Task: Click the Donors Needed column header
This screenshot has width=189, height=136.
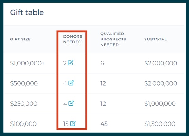Action: [x=73, y=39]
